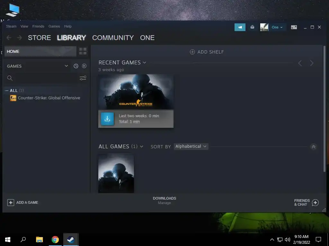This screenshot has width=329, height=246.
Task: Show previous recent games shelf page
Action: pos(300,63)
